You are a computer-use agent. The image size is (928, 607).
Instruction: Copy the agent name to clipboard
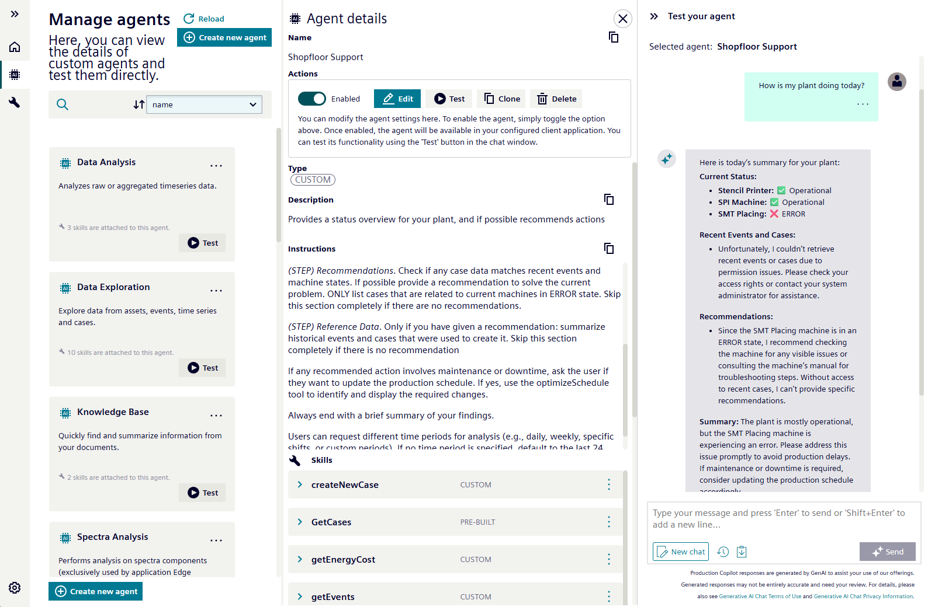tap(614, 37)
